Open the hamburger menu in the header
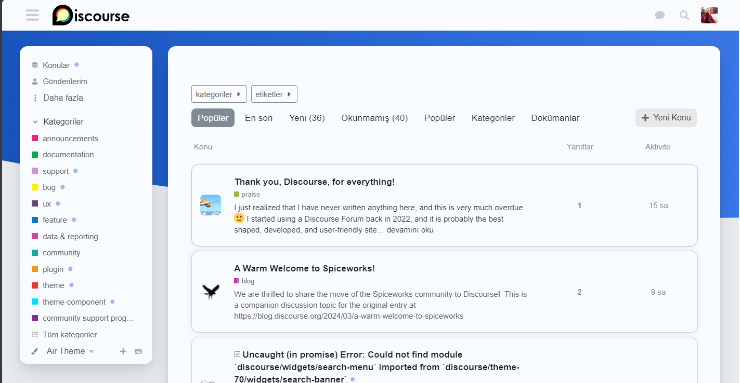The image size is (740, 383). [x=32, y=15]
